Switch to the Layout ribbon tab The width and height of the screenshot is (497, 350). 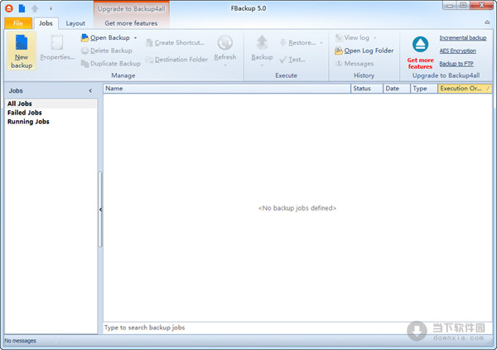point(75,23)
